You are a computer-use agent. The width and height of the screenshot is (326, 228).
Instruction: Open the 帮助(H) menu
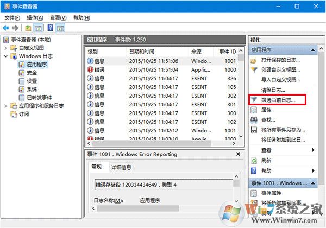[x=81, y=18]
